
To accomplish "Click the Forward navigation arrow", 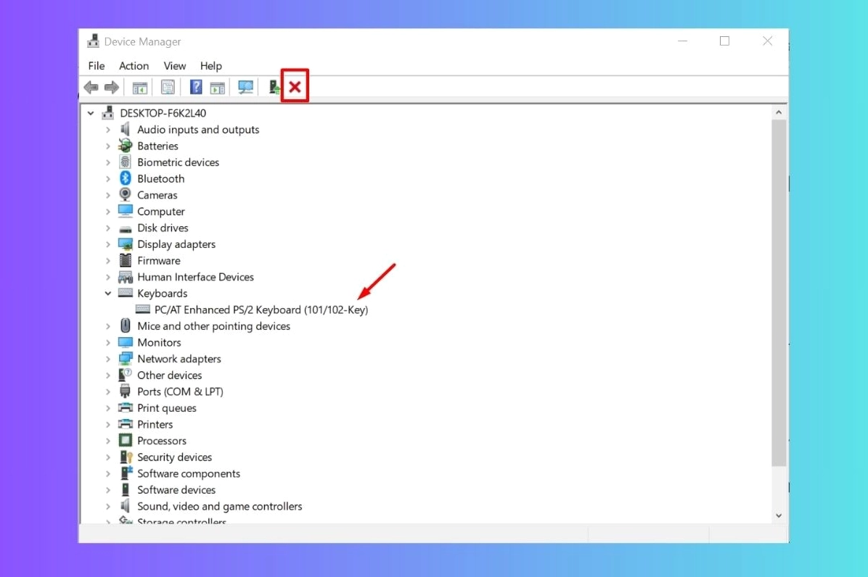I will click(111, 87).
